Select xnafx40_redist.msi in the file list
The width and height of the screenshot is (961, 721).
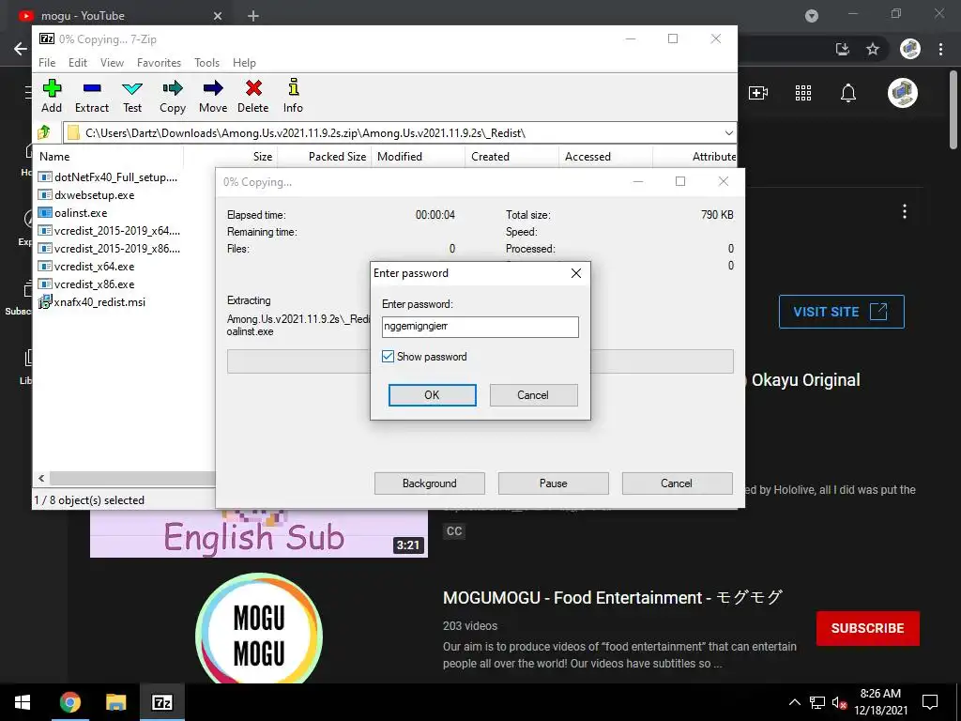[x=92, y=301]
